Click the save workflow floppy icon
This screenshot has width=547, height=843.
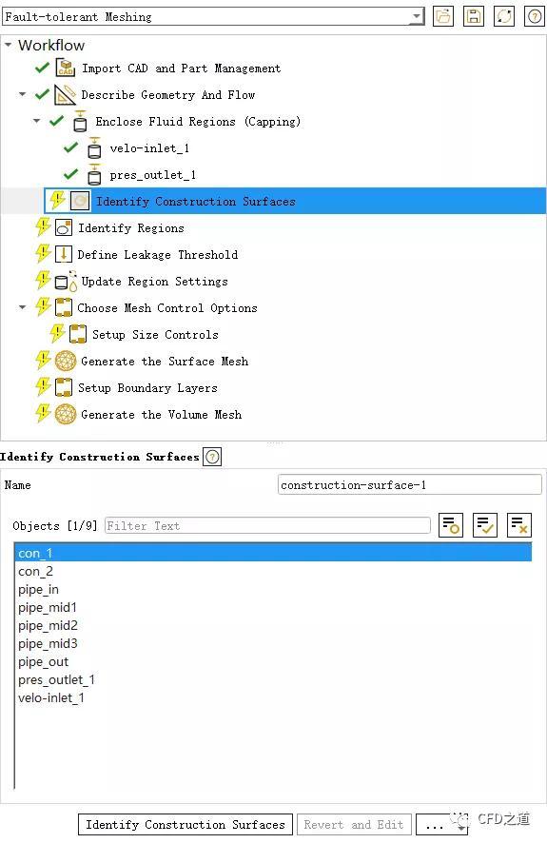coord(474,16)
